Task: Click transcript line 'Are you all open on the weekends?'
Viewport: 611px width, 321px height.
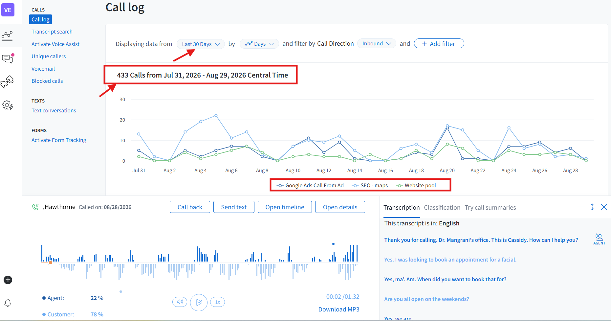Action: coord(426,299)
